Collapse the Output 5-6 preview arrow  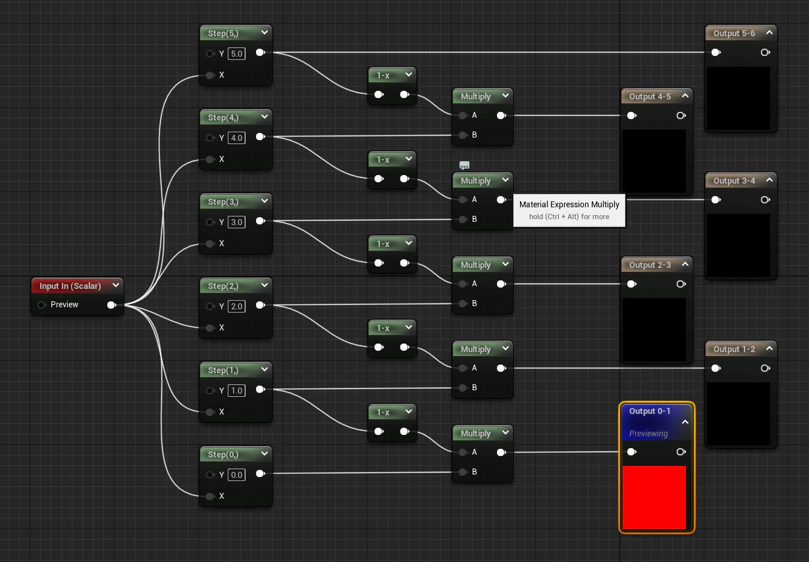coord(769,32)
